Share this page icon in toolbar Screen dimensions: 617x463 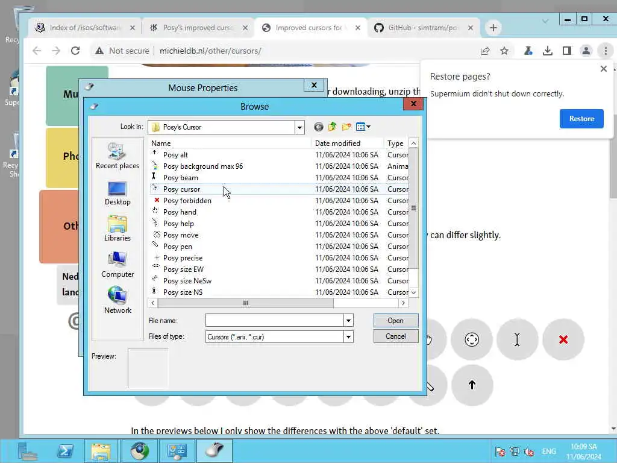coord(485,51)
